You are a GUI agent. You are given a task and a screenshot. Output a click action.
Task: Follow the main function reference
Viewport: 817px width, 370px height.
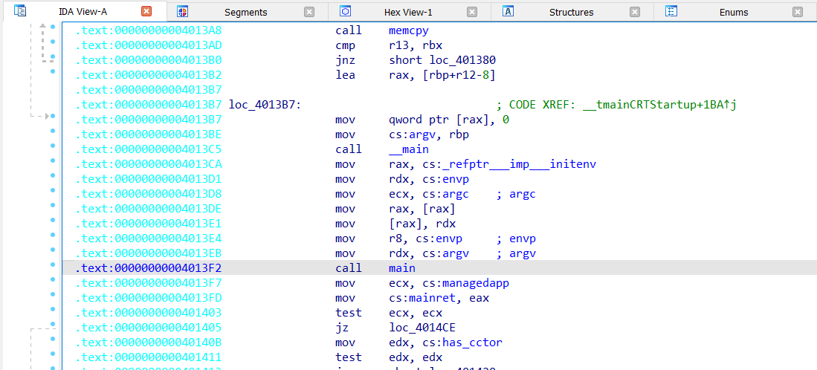pos(401,268)
